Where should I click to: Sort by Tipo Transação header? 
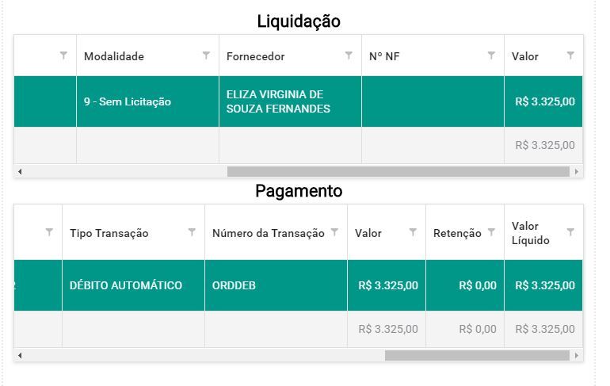tap(109, 233)
